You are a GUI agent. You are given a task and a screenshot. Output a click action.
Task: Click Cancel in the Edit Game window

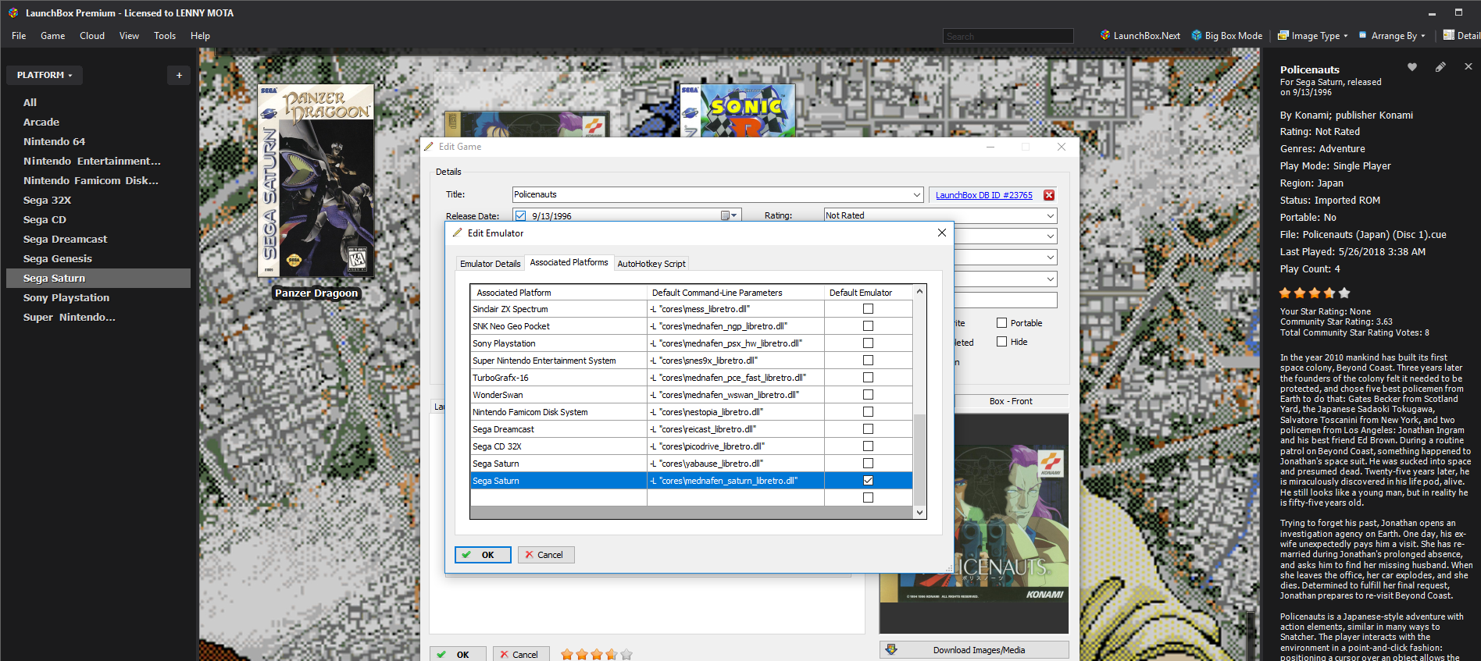[521, 654]
